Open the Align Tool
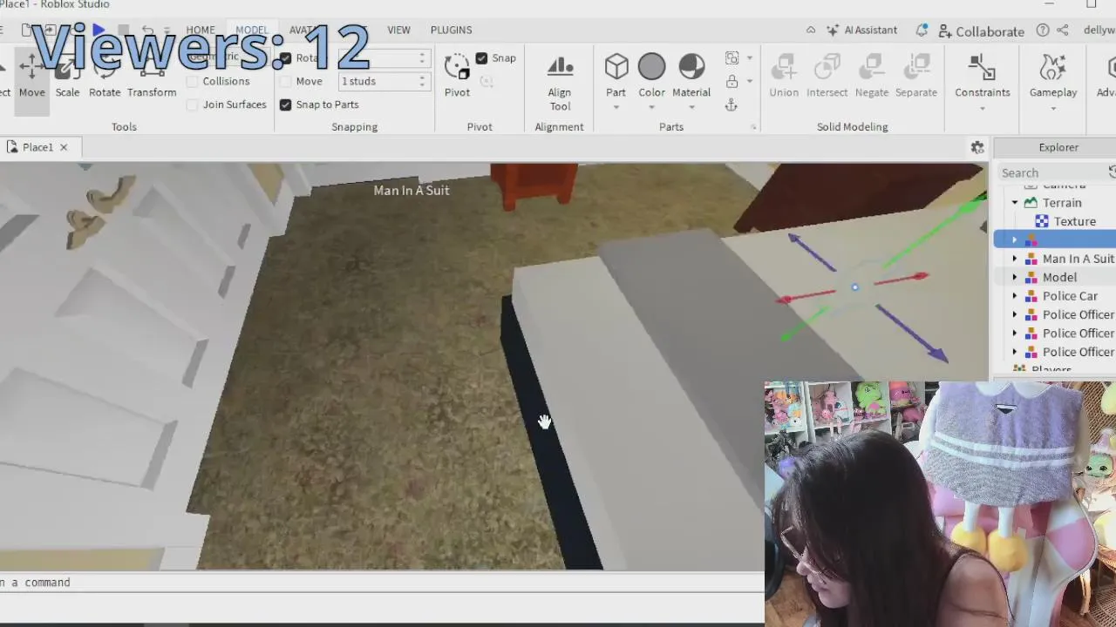Screen dimensions: 1116x627 coord(560,83)
